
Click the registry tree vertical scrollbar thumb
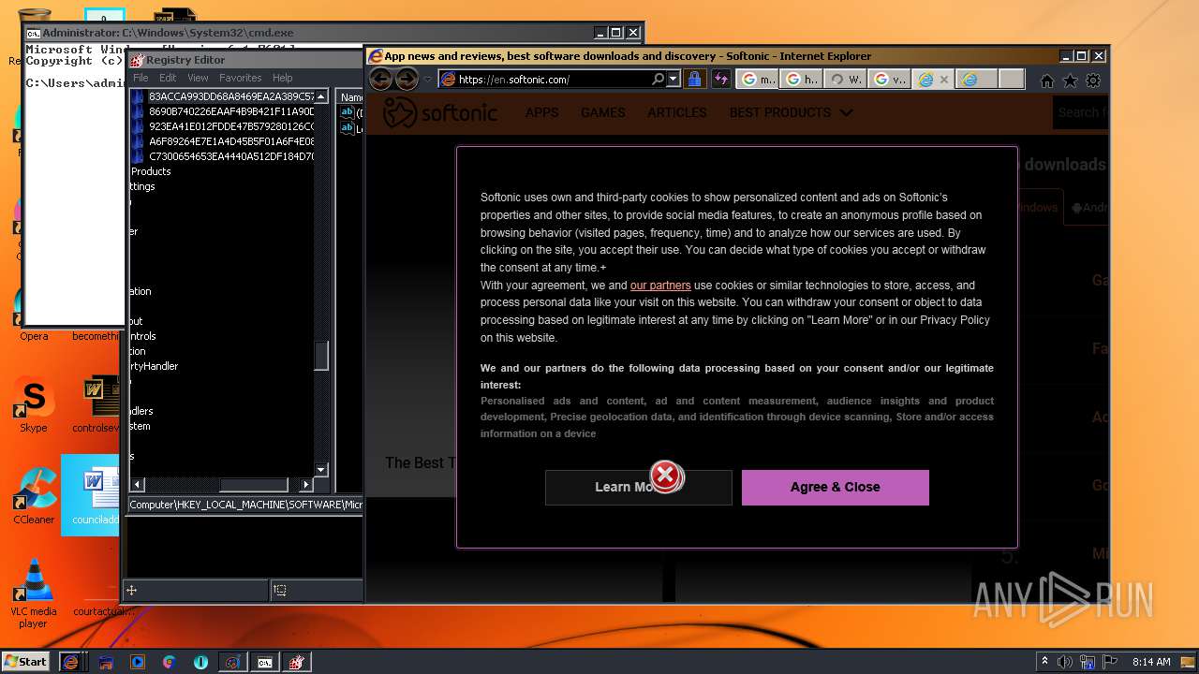(321, 356)
